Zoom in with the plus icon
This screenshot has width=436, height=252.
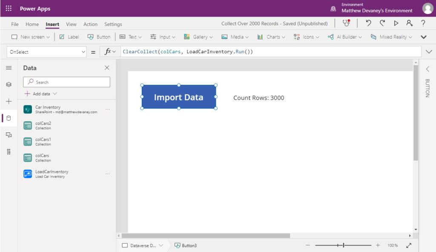coord(378,245)
